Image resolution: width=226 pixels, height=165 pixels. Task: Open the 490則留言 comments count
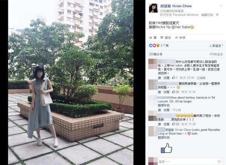point(216,54)
